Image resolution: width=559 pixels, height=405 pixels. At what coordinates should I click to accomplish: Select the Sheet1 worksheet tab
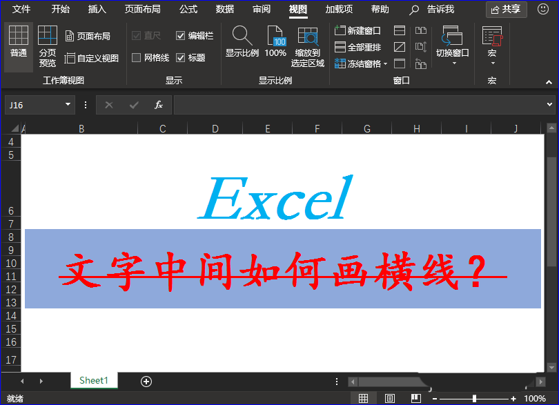click(94, 381)
